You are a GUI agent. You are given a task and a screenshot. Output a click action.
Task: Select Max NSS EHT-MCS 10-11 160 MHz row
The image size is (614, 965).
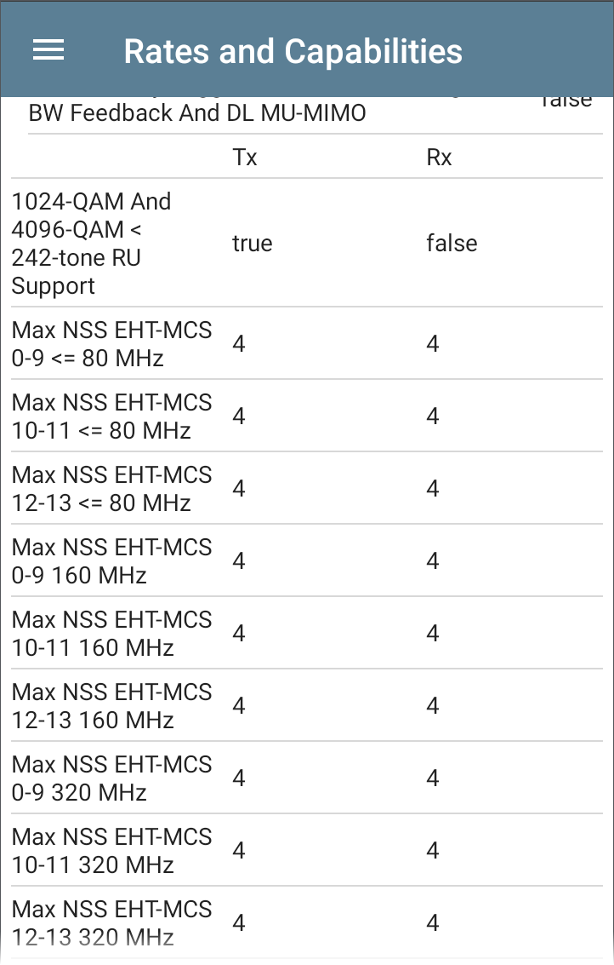307,634
